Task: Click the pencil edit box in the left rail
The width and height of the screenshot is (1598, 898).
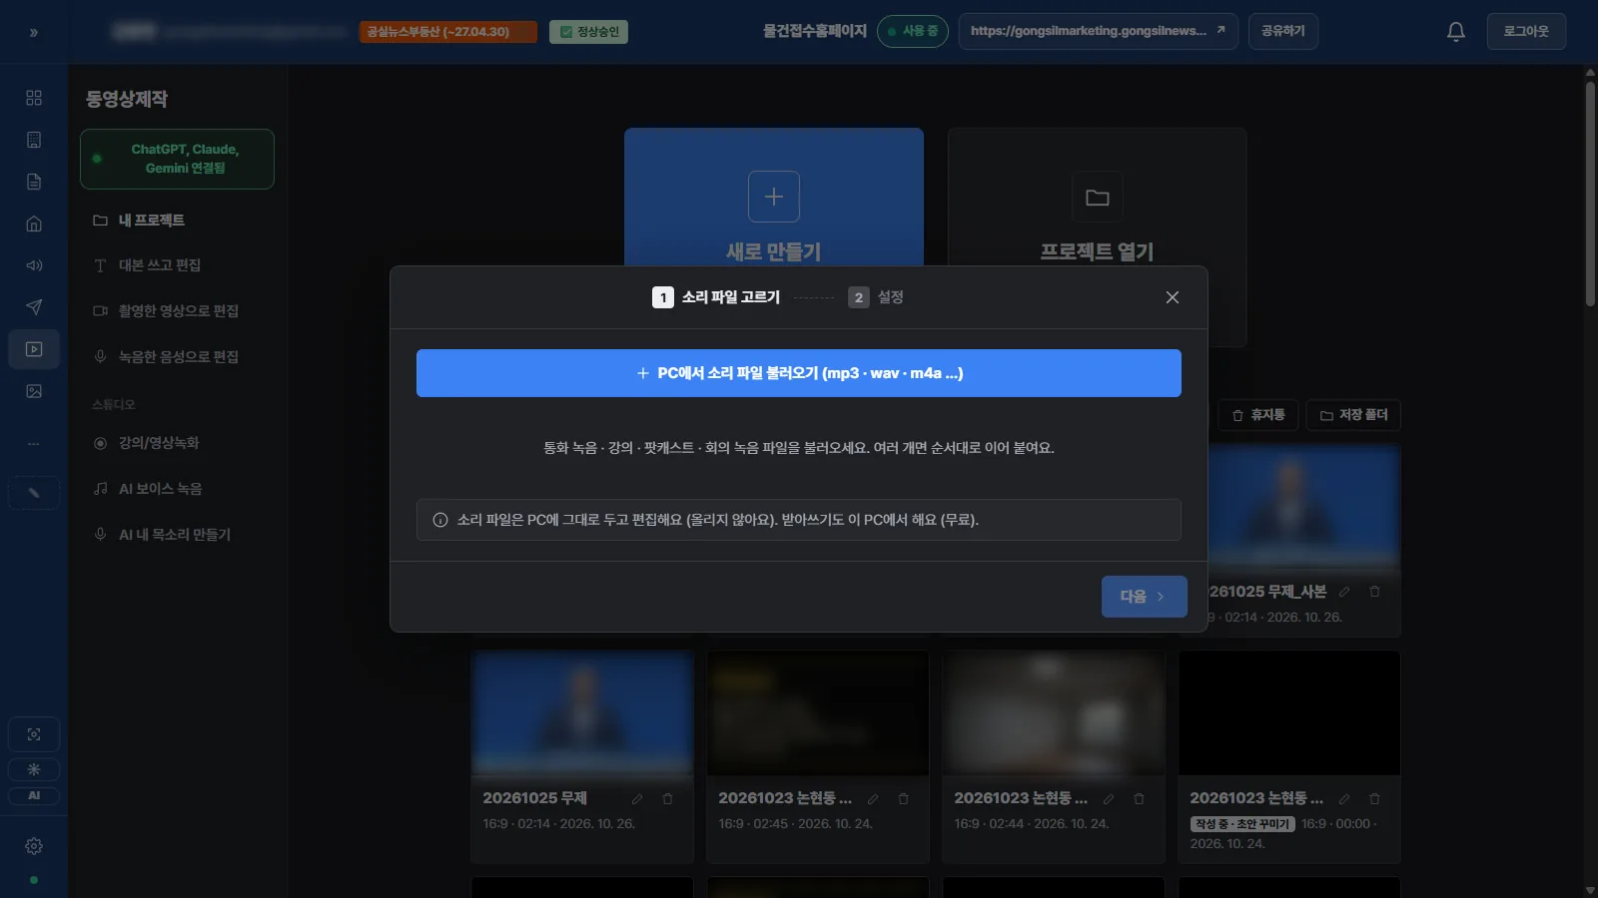Action: (34, 493)
